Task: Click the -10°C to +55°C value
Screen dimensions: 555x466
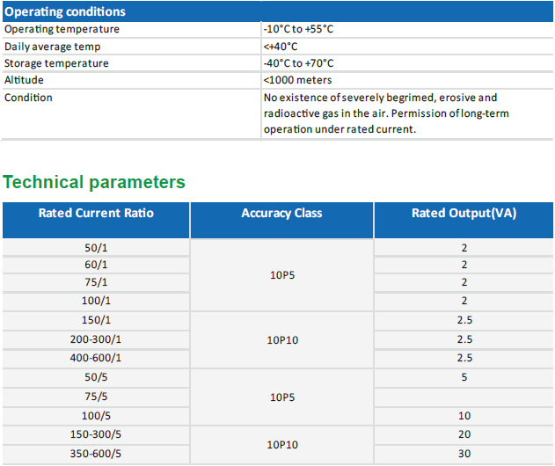Action: coord(298,29)
